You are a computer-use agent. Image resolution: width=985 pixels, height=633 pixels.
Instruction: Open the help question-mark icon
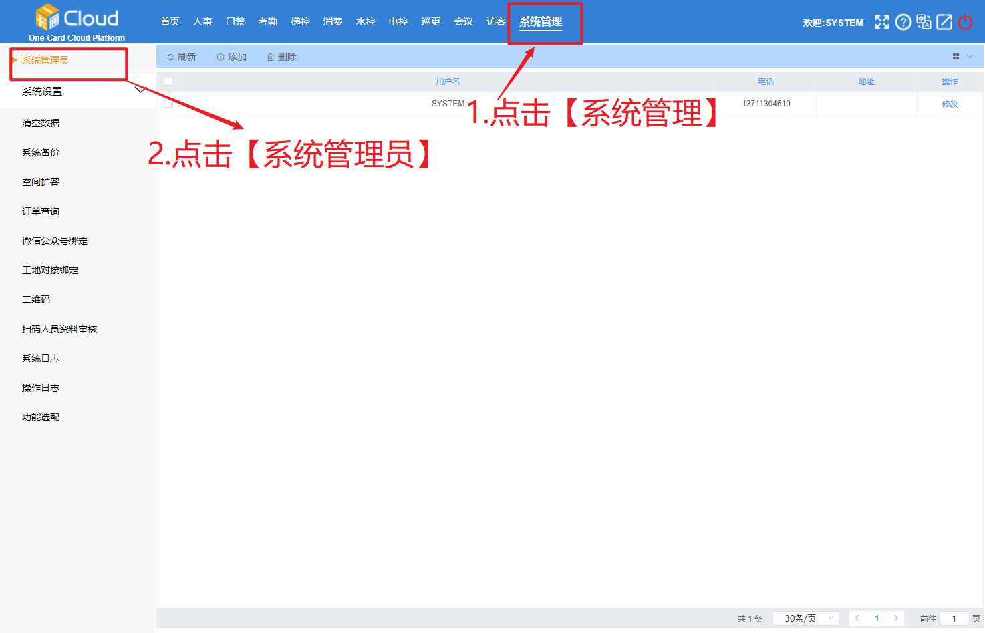[903, 22]
